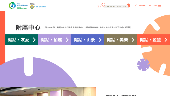Viewport: 170px width, 96px height.
Task: Click the chevron arrow on 健點・栢麗
Action: pos(67,40)
